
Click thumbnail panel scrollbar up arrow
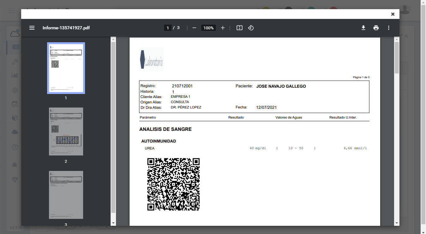[x=113, y=39]
